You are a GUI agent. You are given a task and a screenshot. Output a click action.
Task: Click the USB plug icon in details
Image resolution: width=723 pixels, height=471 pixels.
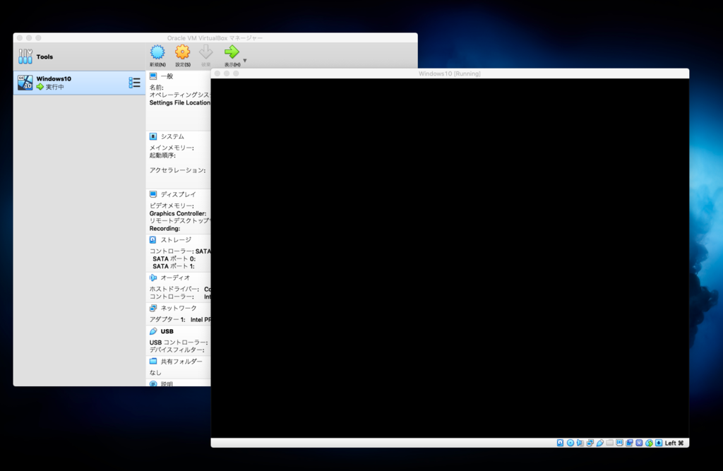click(x=153, y=331)
